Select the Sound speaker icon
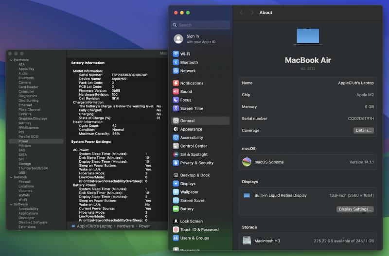This screenshot has width=389, height=256. pos(176,91)
